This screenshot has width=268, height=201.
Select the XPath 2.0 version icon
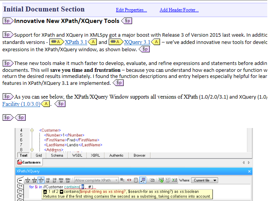point(34,180)
